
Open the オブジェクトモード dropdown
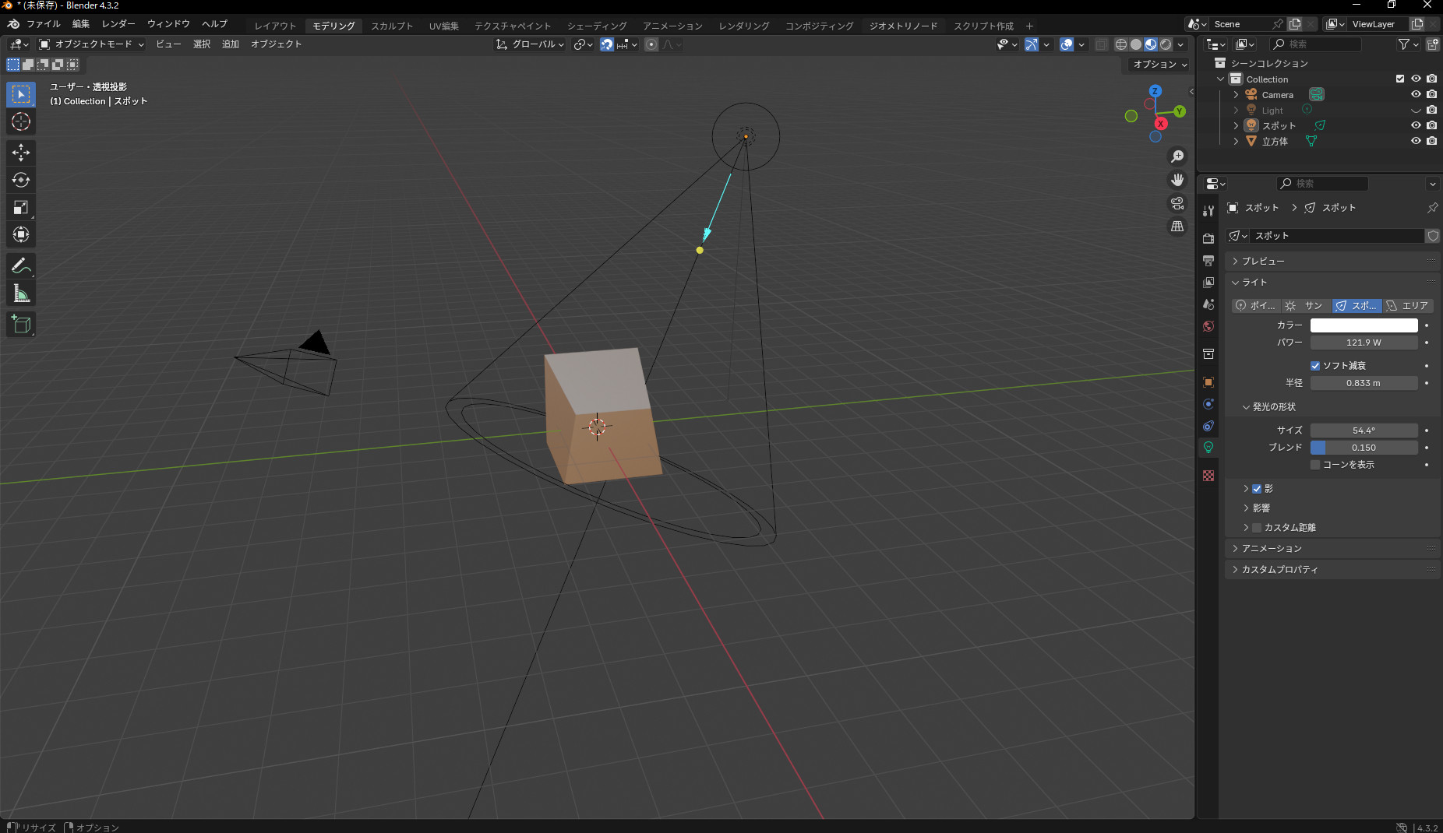pyautogui.click(x=92, y=44)
